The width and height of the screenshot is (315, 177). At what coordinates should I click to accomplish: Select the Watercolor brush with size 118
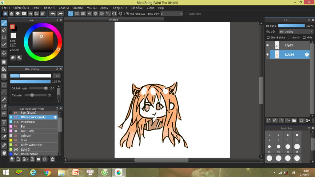(33, 122)
